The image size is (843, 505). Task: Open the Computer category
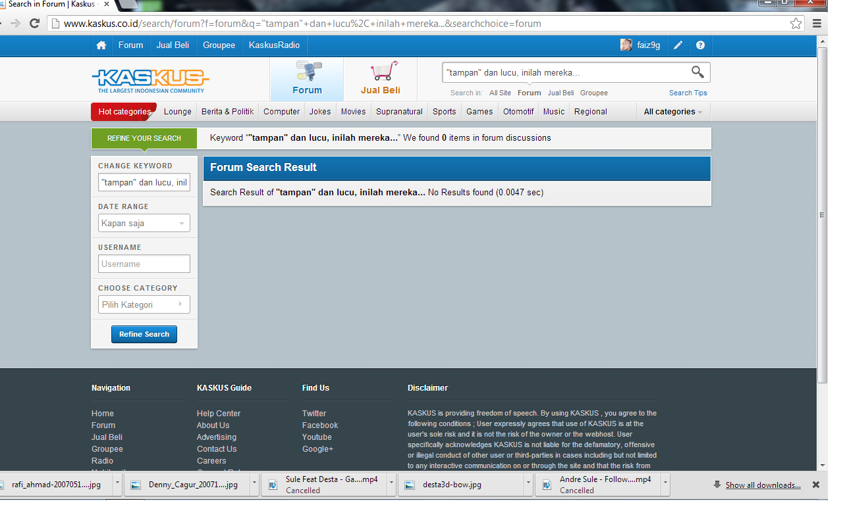pyautogui.click(x=281, y=111)
